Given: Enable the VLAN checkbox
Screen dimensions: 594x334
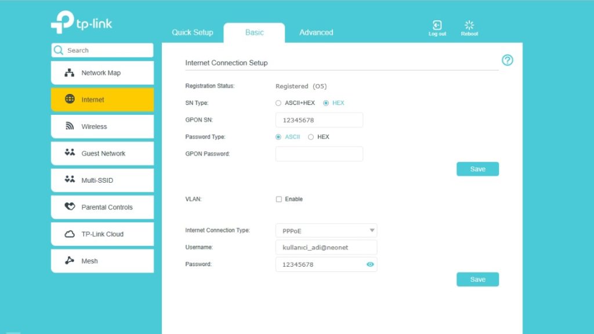Looking at the screenshot, I should (x=279, y=199).
